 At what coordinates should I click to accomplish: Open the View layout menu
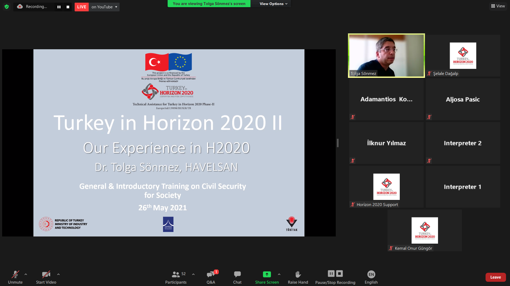click(498, 6)
